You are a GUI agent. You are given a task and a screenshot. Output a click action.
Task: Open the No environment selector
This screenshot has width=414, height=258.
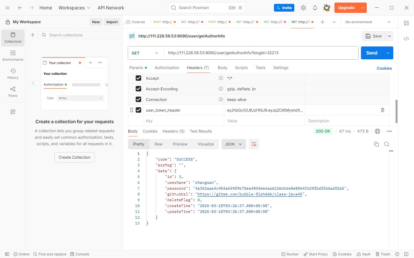tap(368, 22)
